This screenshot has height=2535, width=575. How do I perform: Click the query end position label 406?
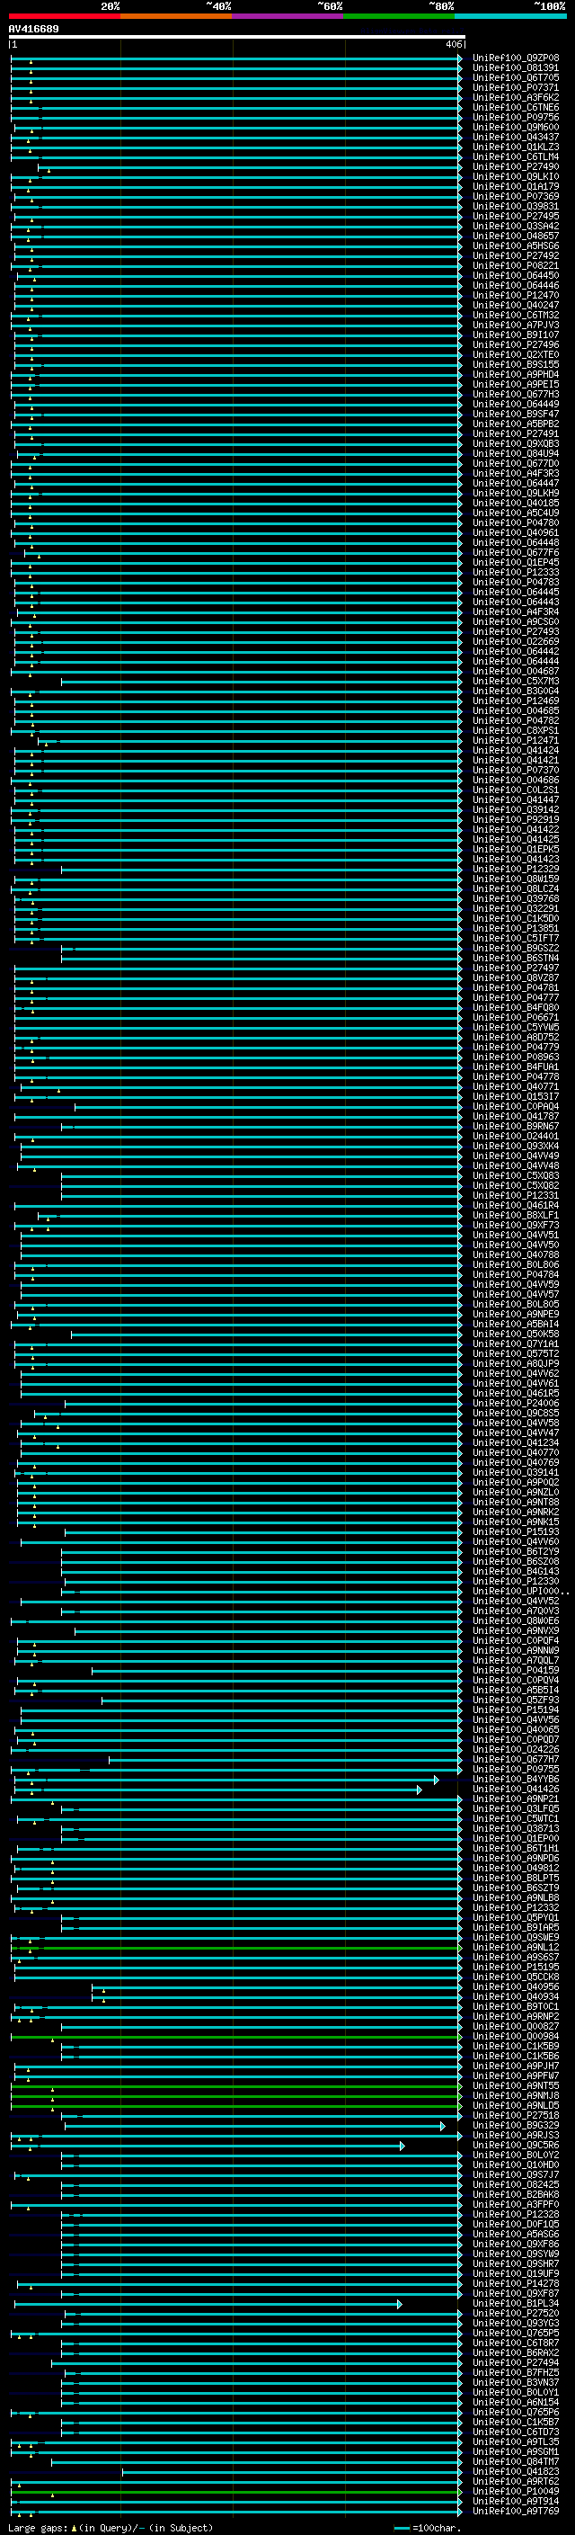tap(453, 44)
